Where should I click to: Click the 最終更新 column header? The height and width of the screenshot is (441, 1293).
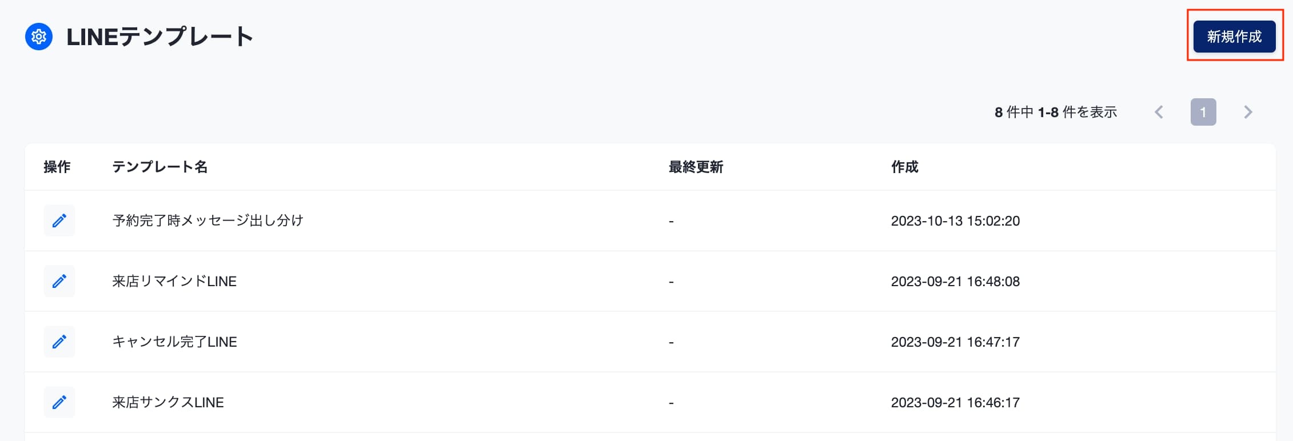[696, 167]
